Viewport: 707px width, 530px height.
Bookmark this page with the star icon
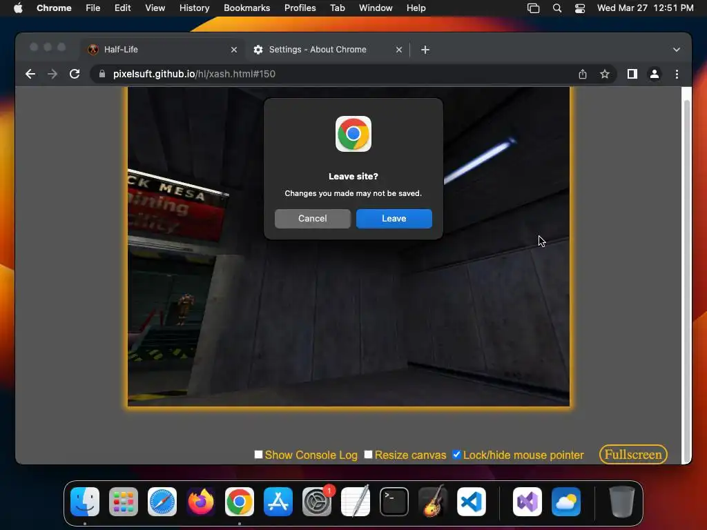coord(605,74)
